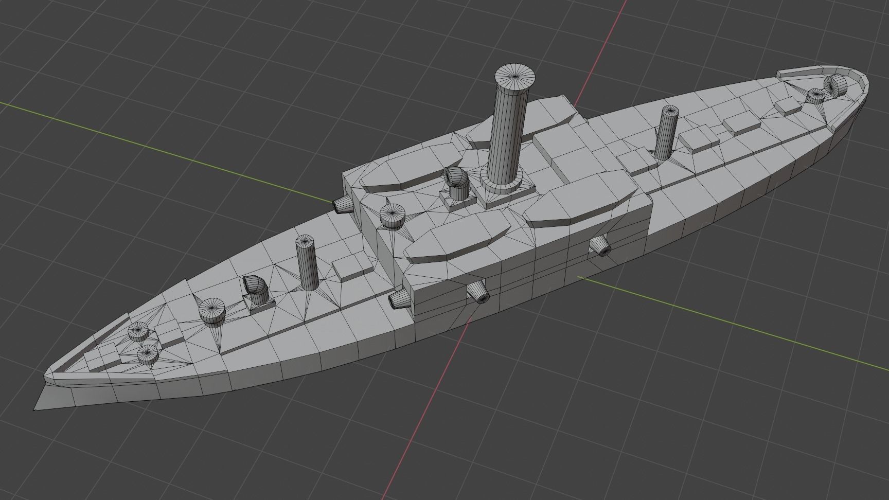Viewport: 889px width, 500px height.
Task: Click the wide base ring of the central funnel
Action: tap(502, 181)
